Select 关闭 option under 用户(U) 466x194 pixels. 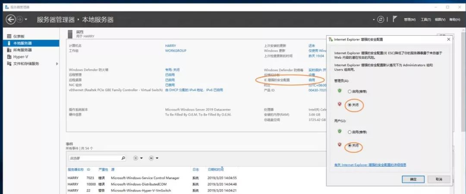[349, 146]
